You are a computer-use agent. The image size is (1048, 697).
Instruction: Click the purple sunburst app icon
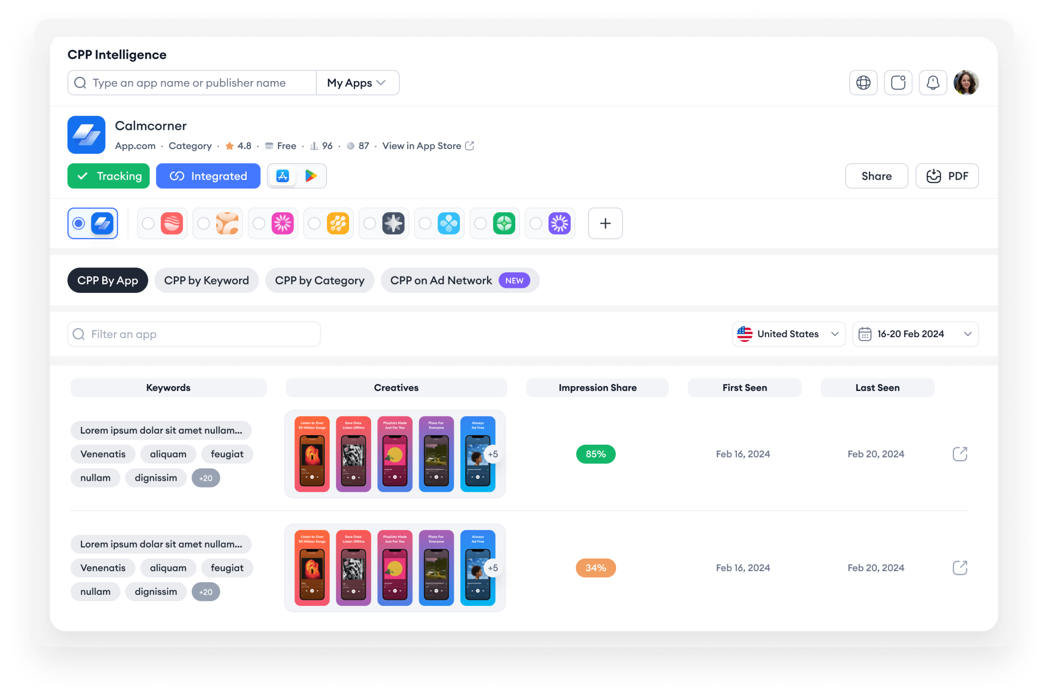pos(560,223)
